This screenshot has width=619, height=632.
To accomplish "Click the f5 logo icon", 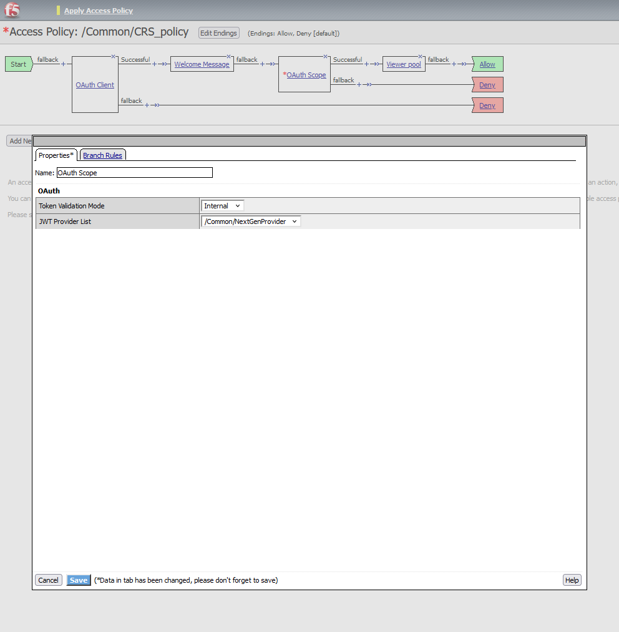I will click(11, 10).
